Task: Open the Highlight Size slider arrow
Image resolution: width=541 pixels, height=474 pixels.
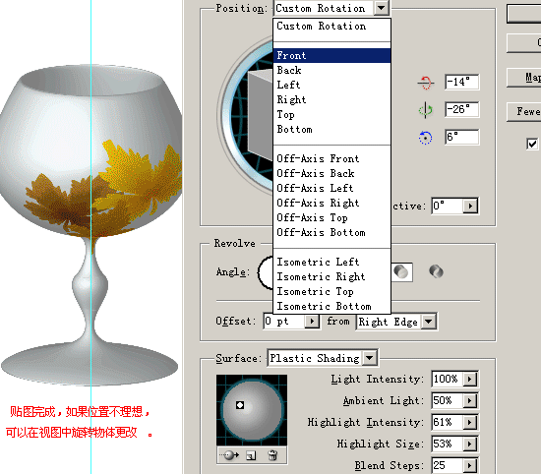Action: (x=469, y=444)
